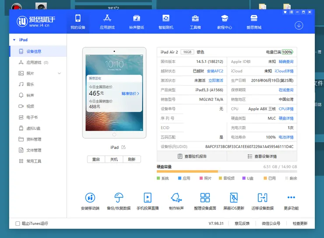Go to 教程中心
Viewport: 324px width, 238px height.
pyautogui.click(x=225, y=22)
